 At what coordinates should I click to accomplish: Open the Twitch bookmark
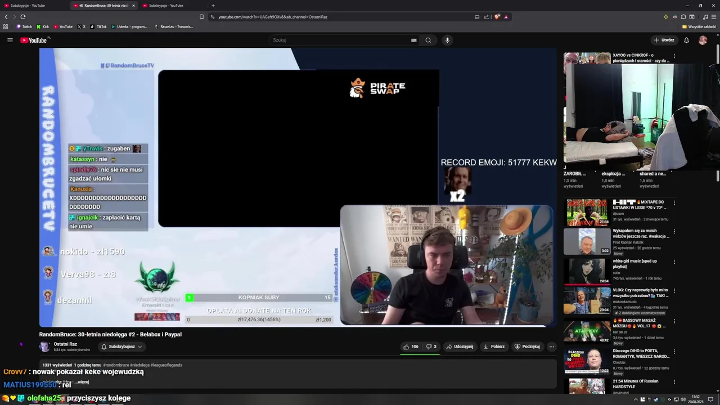(x=24, y=26)
